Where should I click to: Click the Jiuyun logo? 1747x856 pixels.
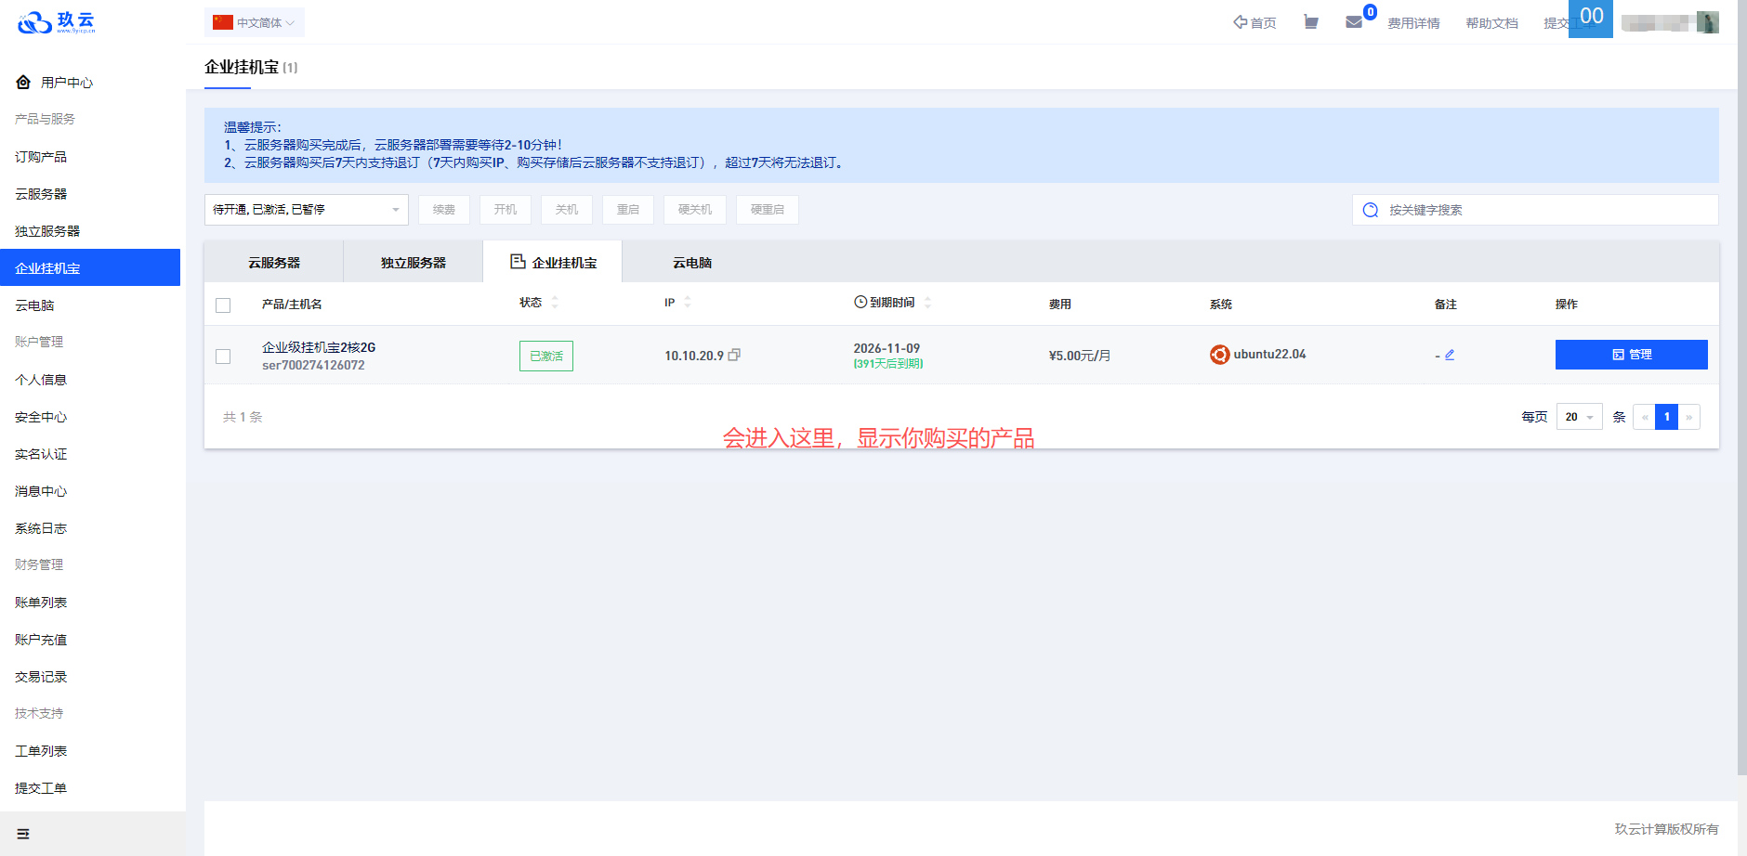click(56, 22)
